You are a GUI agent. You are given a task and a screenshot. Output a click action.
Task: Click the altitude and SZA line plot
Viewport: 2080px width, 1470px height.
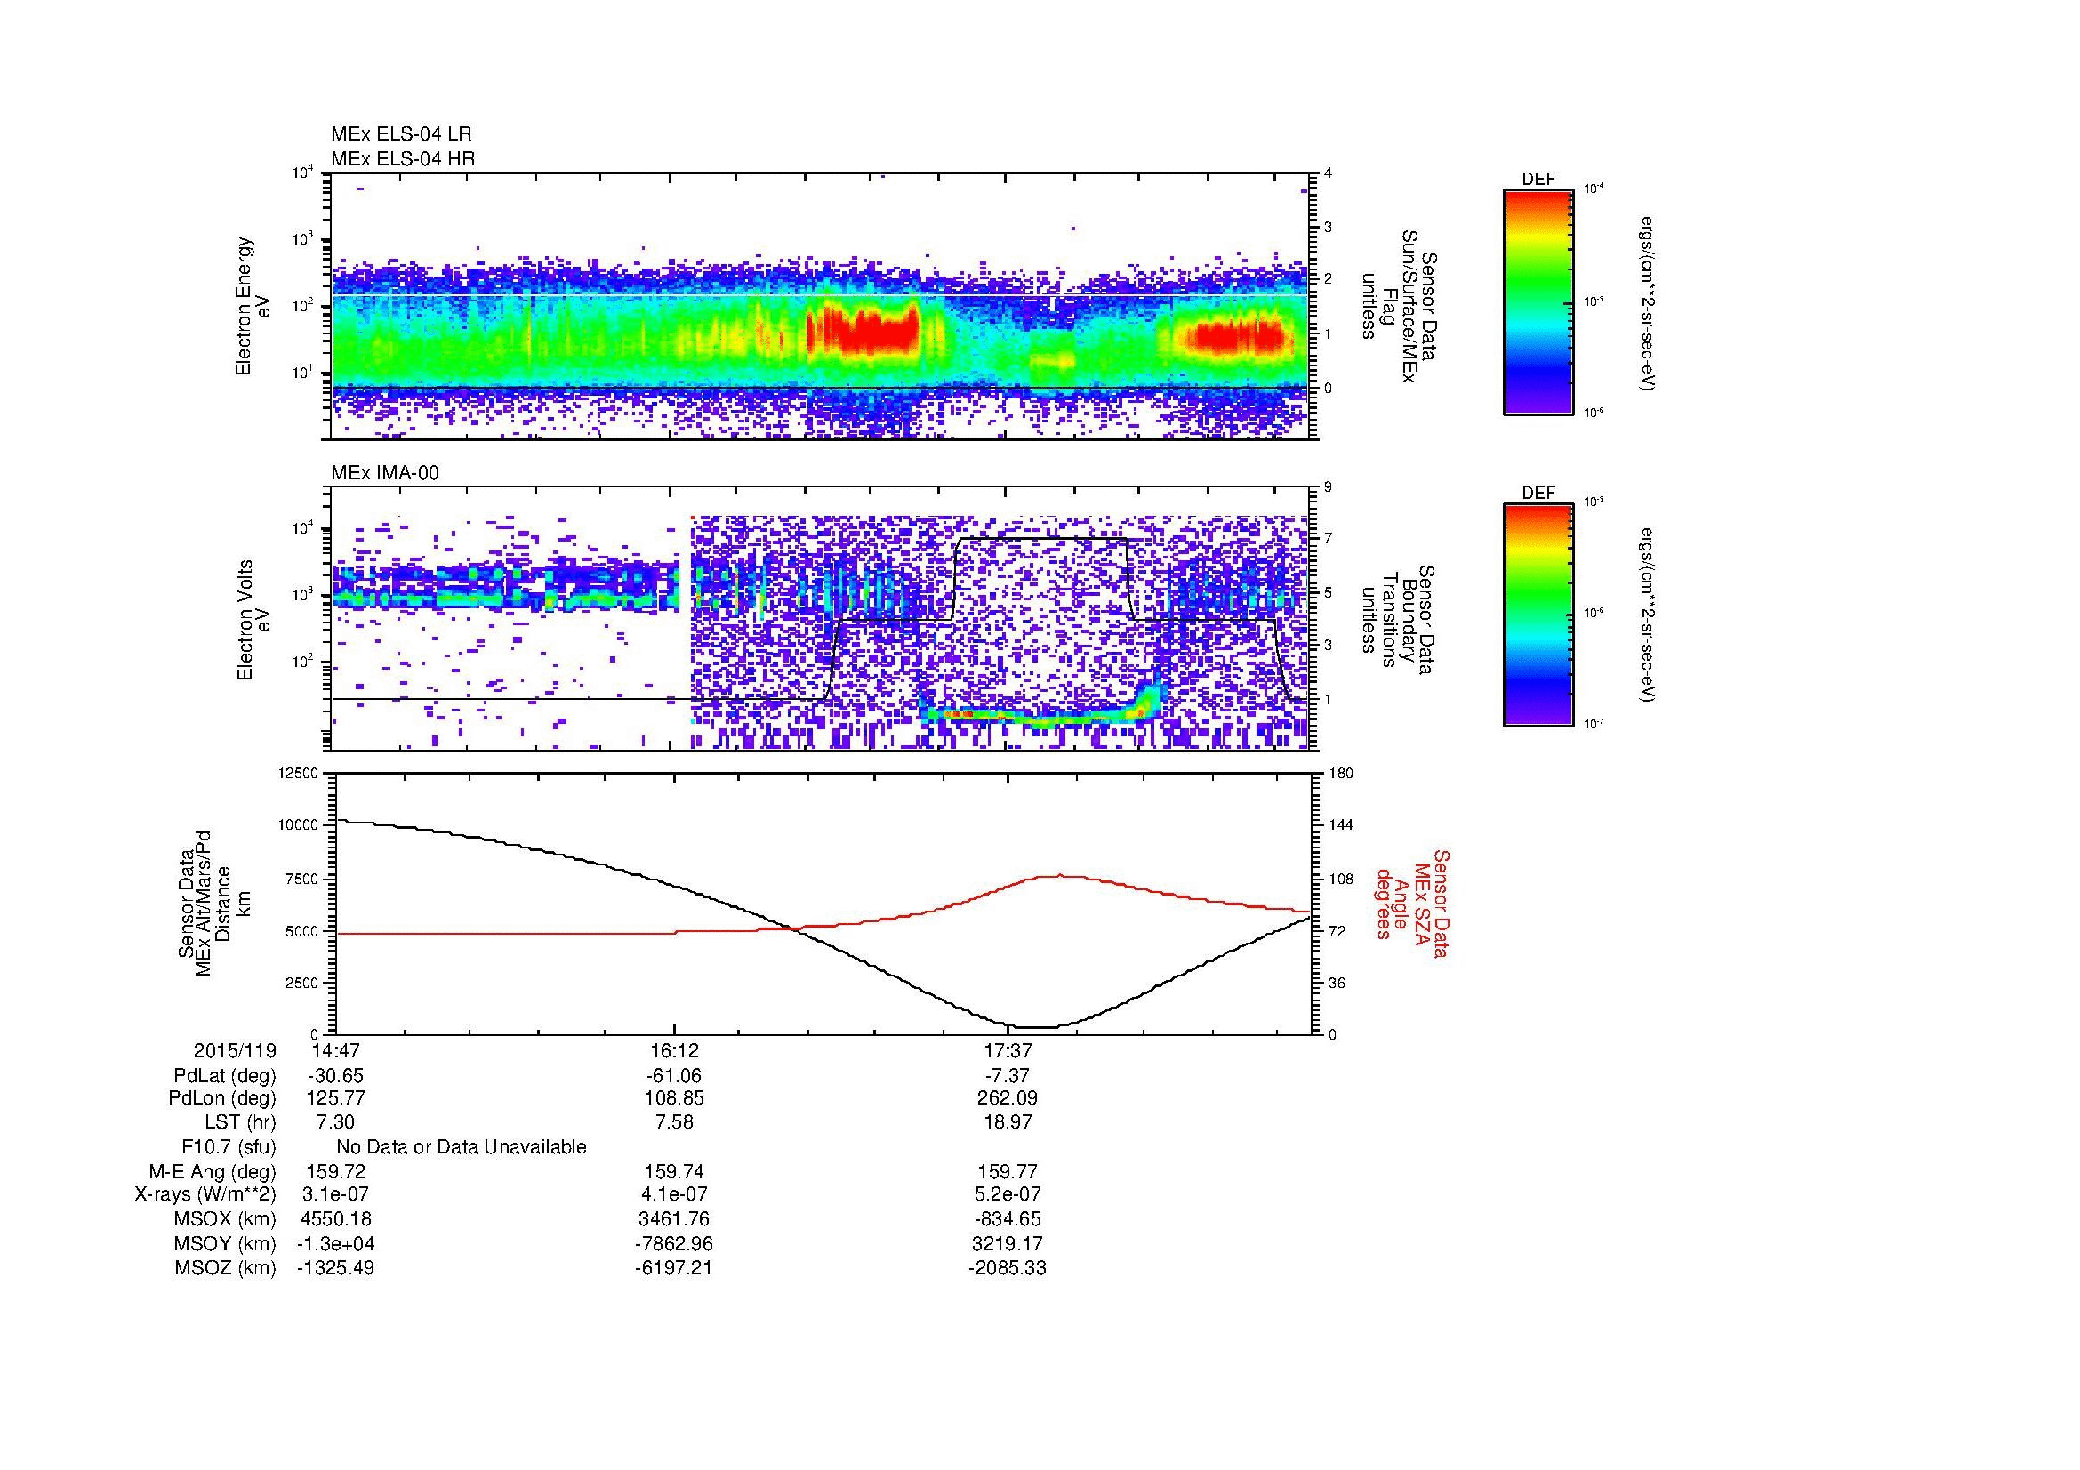point(822,903)
